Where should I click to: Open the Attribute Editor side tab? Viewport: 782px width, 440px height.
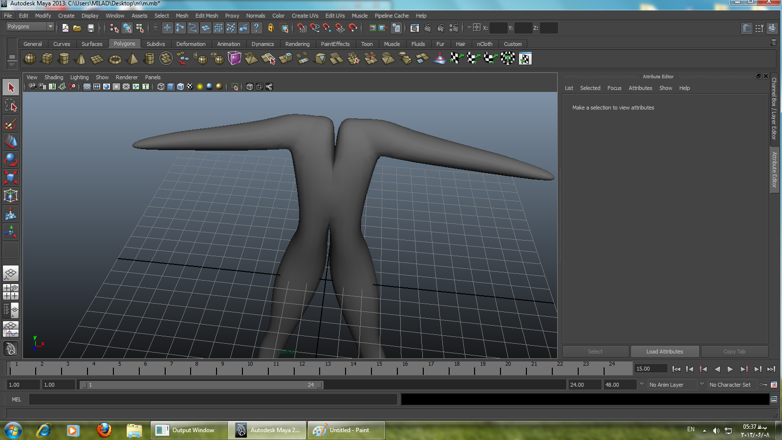click(774, 170)
